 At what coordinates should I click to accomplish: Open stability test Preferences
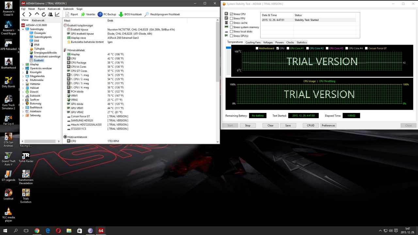pos(328,125)
